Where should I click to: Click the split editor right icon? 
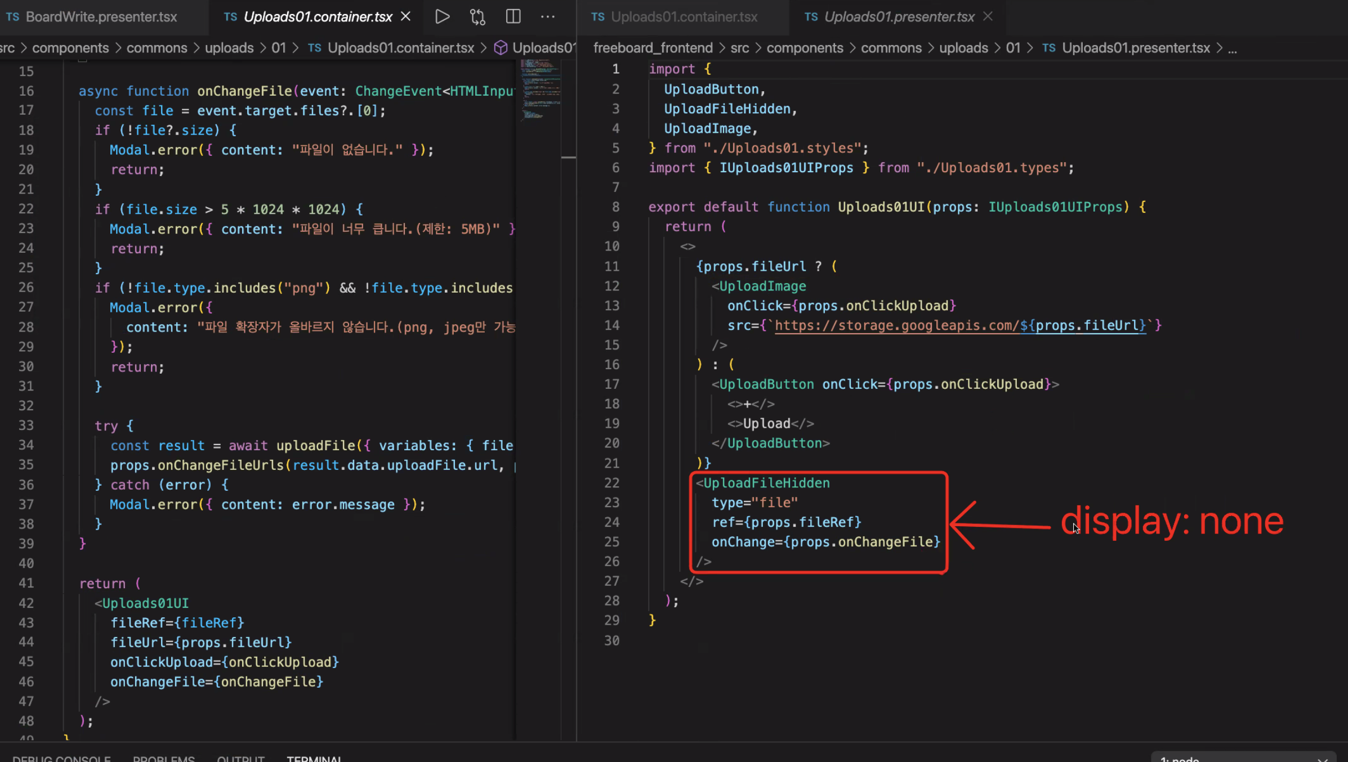click(513, 17)
